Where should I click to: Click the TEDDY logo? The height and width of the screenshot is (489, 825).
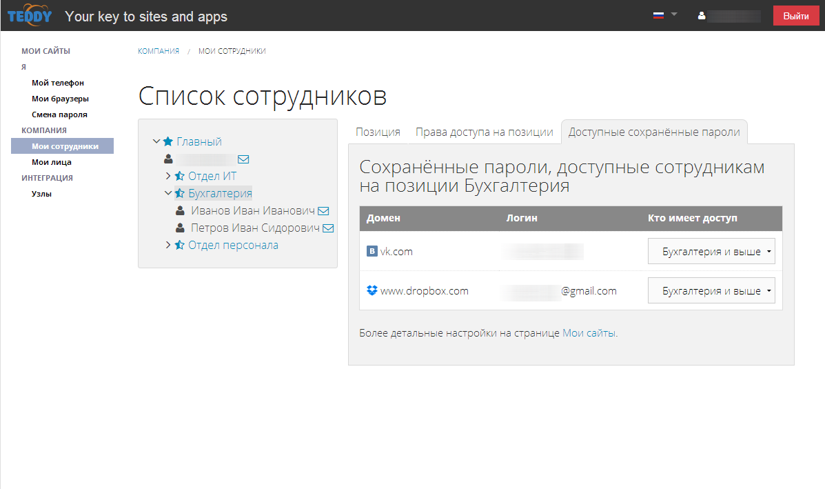click(30, 15)
